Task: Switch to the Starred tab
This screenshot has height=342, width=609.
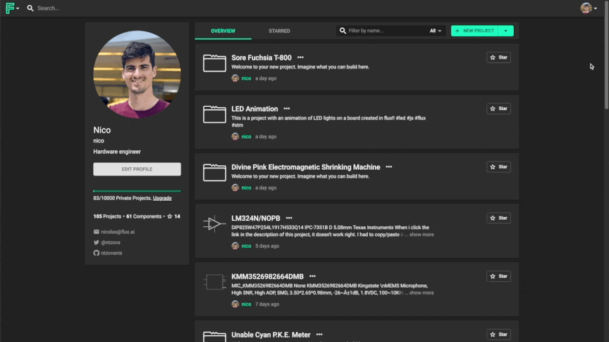Action: pos(279,30)
